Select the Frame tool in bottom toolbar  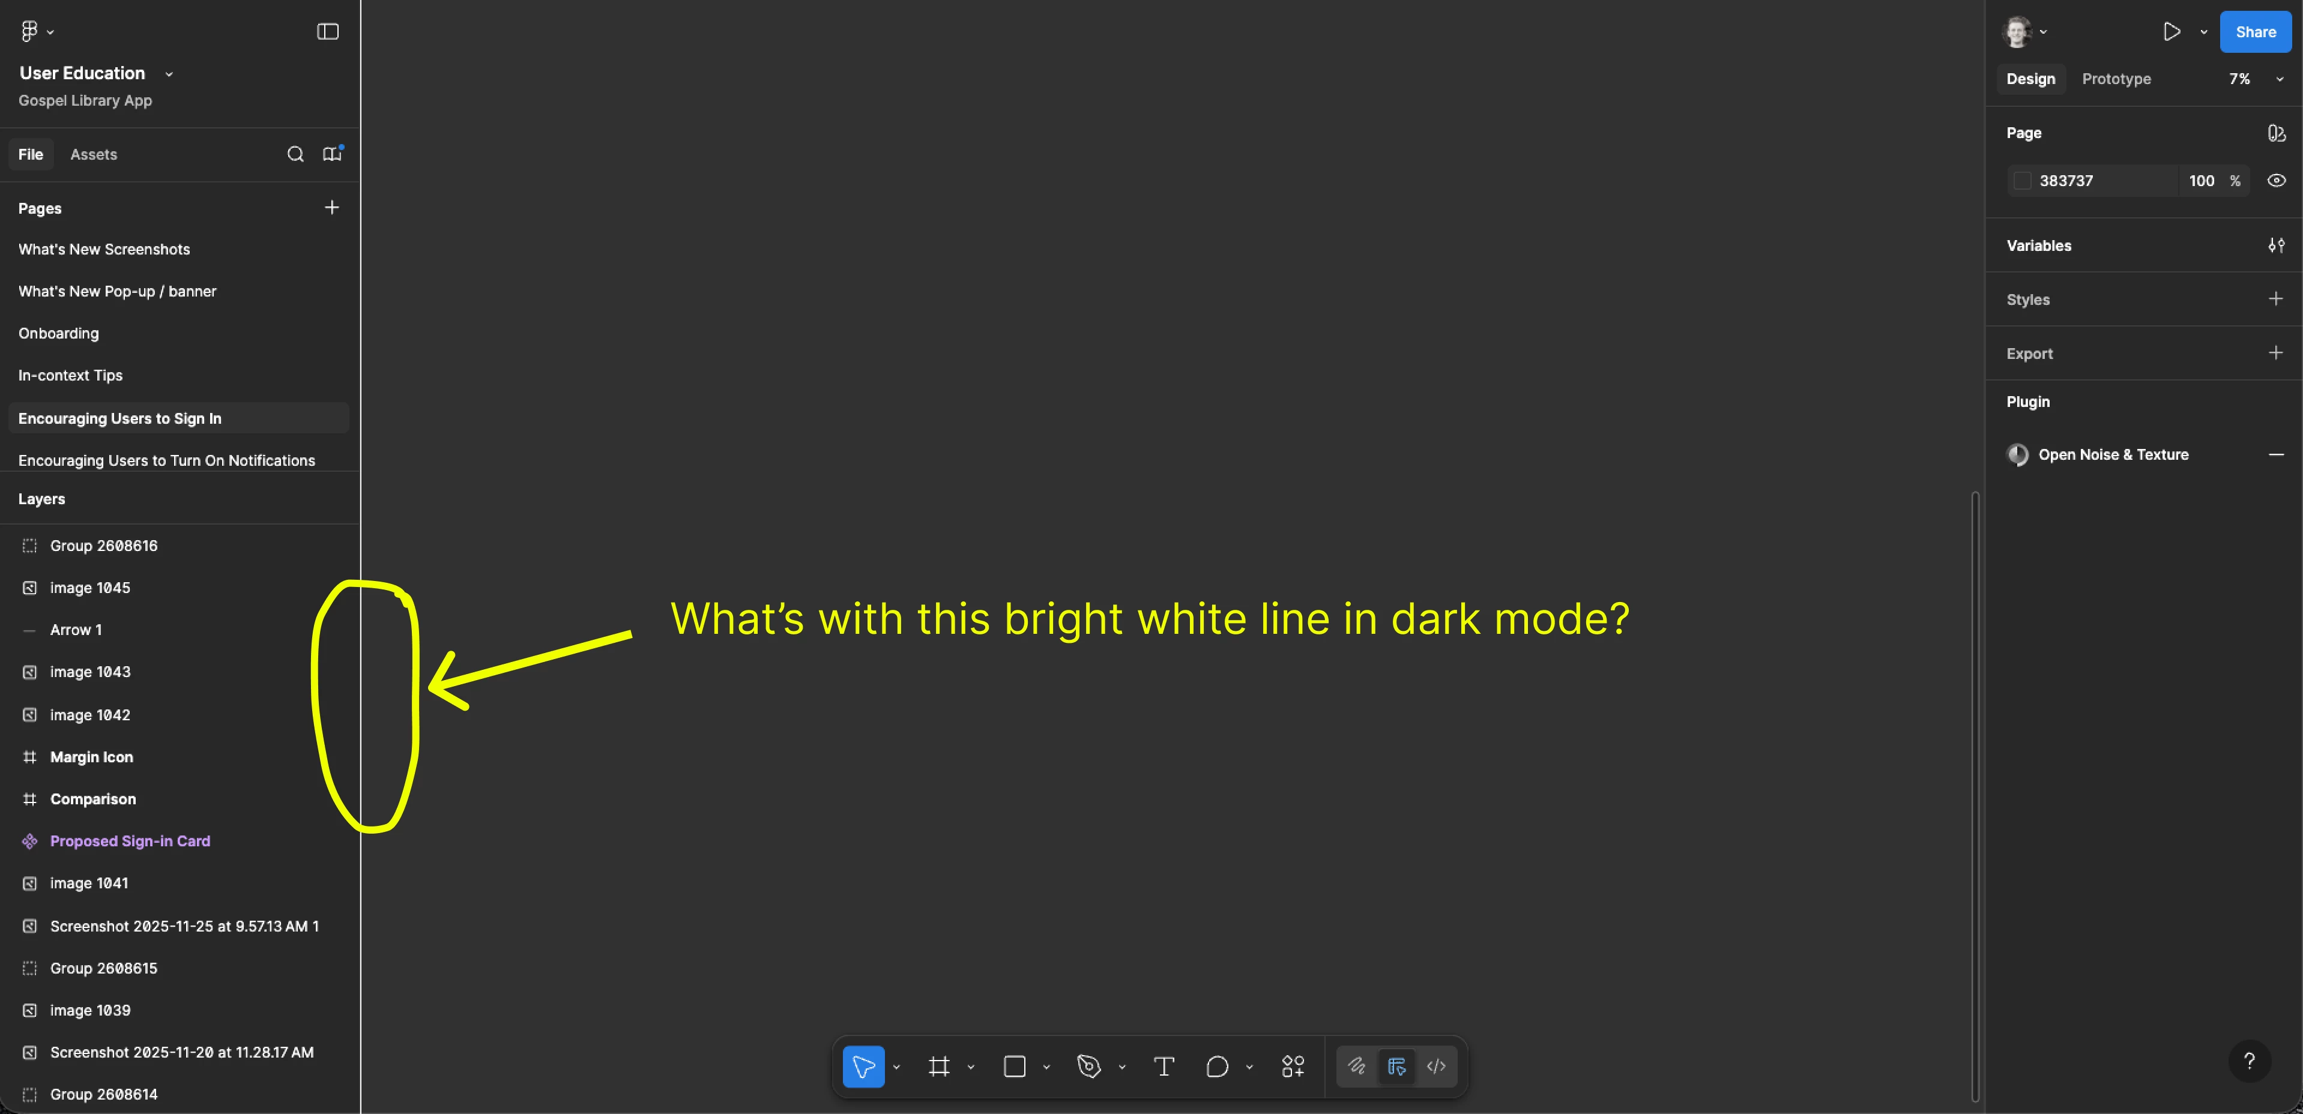coord(939,1066)
